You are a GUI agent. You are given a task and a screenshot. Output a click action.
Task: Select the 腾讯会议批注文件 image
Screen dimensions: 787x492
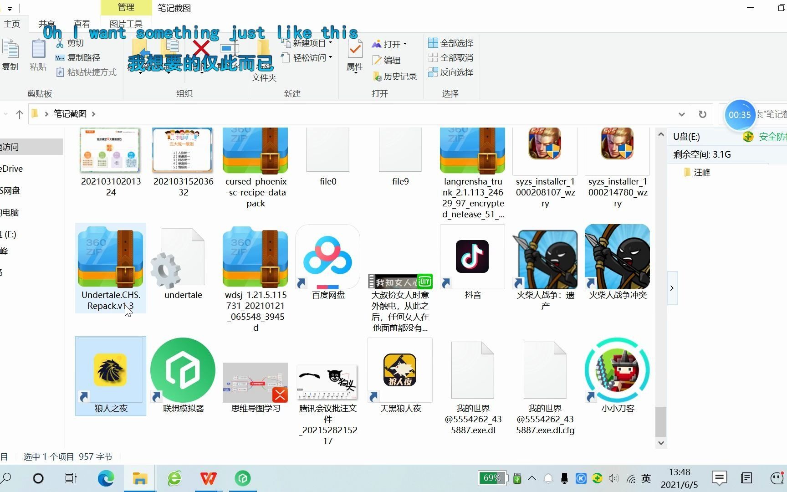pyautogui.click(x=328, y=405)
